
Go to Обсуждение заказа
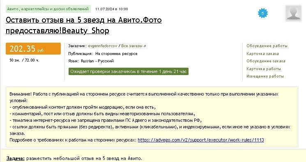point(266,61)
